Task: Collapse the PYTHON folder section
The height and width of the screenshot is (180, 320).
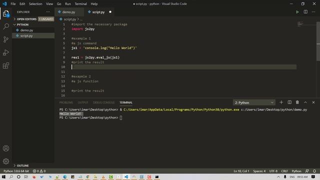Action: click(33, 24)
